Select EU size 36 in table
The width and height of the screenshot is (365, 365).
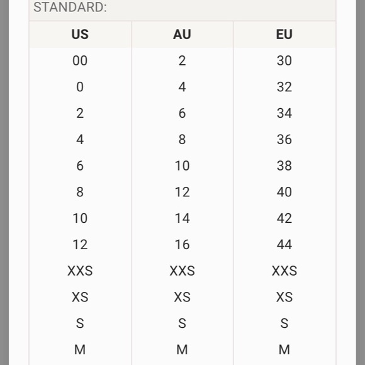click(284, 140)
